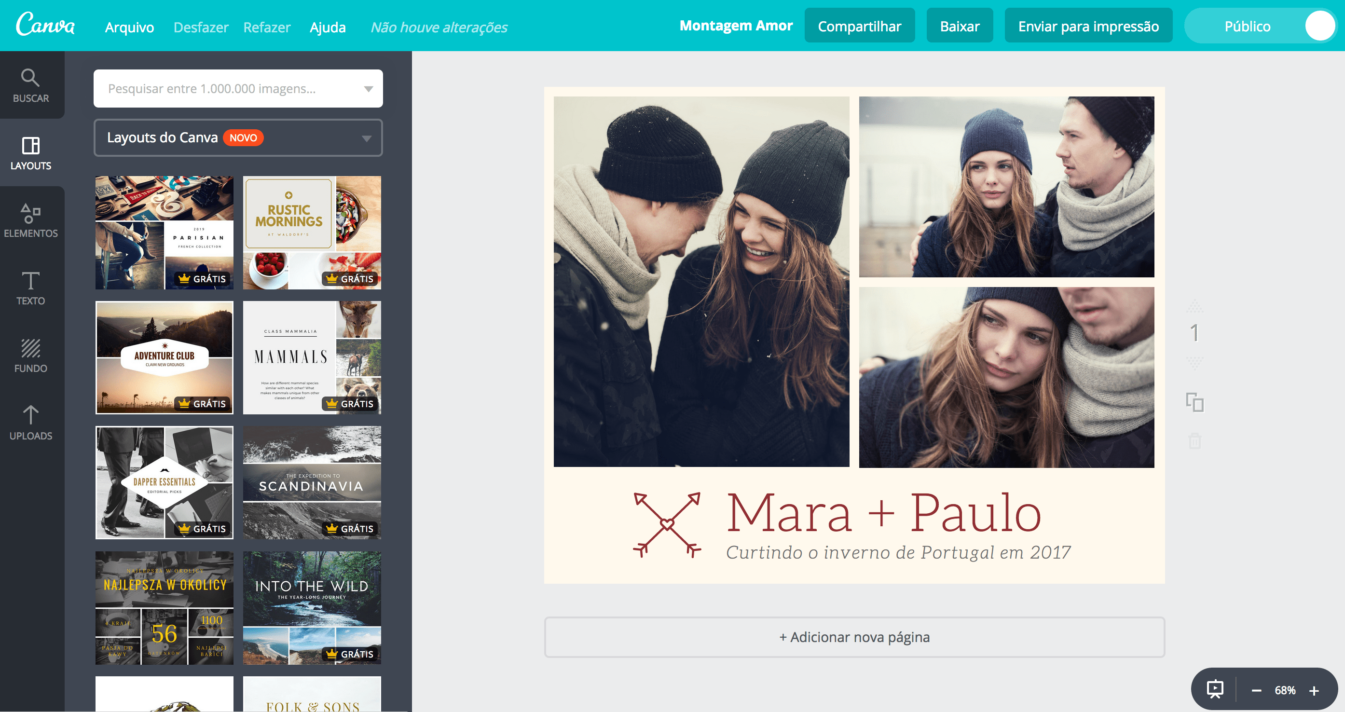The image size is (1345, 712).
Task: Zoom out with the minus icon
Action: click(x=1257, y=691)
